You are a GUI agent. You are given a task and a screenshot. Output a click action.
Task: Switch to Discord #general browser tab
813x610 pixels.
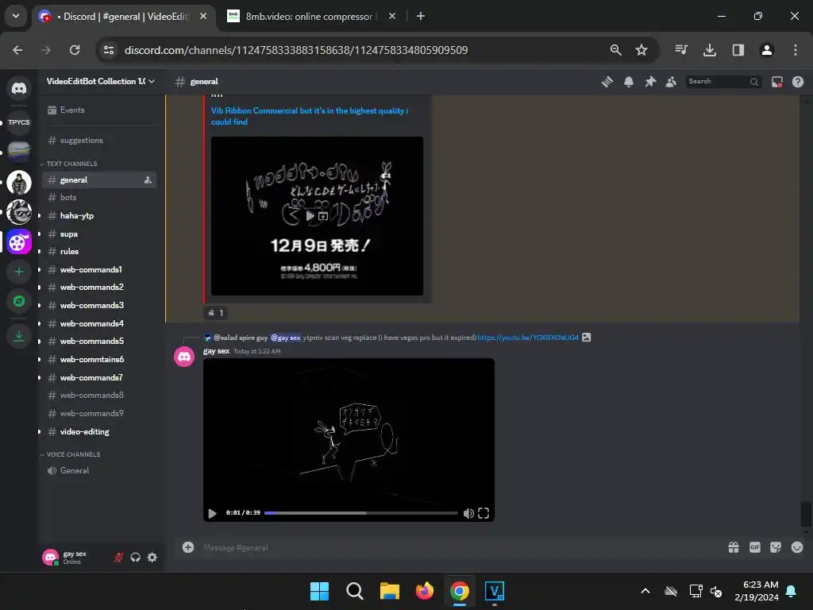tap(122, 16)
